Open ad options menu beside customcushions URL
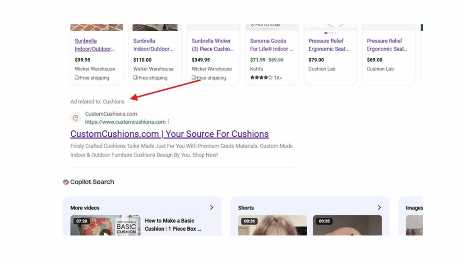Screen dimensions: 462x260 point(168,122)
